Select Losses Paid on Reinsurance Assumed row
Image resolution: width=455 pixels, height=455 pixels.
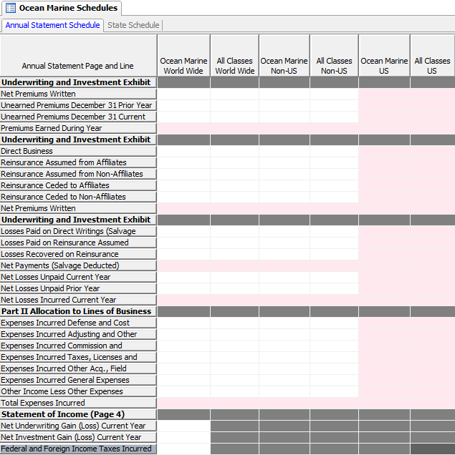78,243
